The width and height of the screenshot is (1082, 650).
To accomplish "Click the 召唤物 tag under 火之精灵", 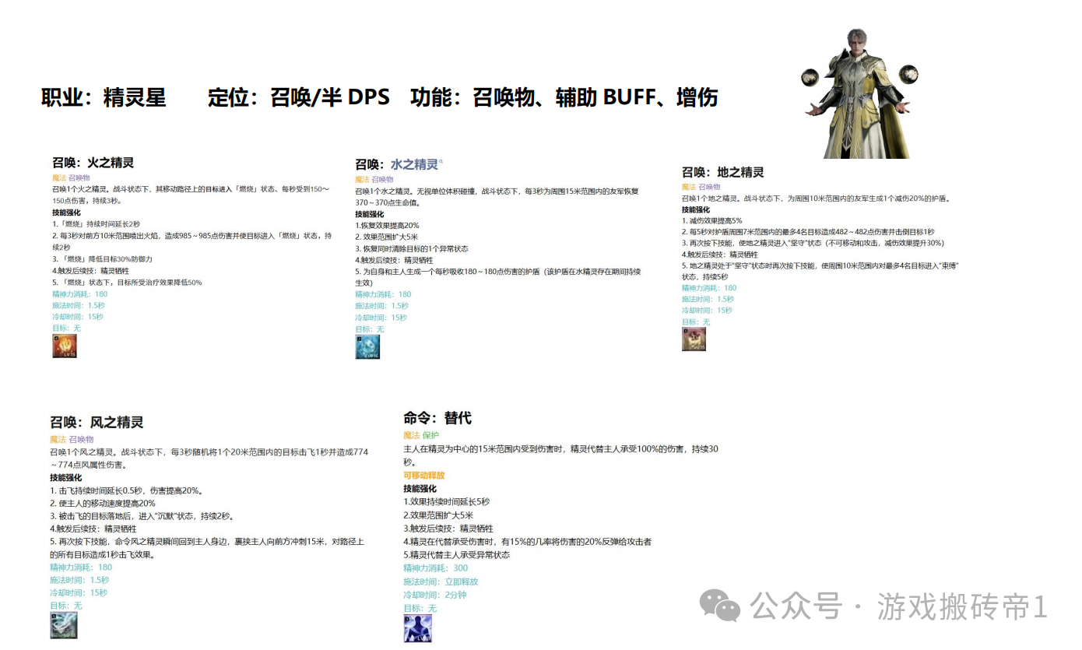I will [79, 178].
